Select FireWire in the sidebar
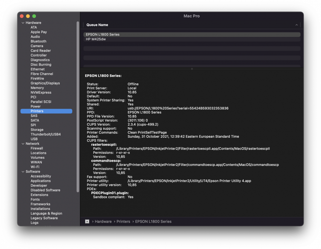Screen dimensions: 321x249 [37, 79]
